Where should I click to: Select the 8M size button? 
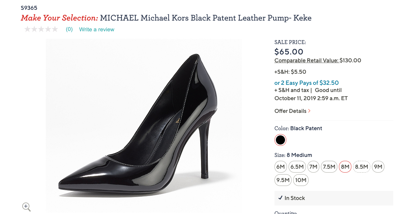(x=345, y=167)
